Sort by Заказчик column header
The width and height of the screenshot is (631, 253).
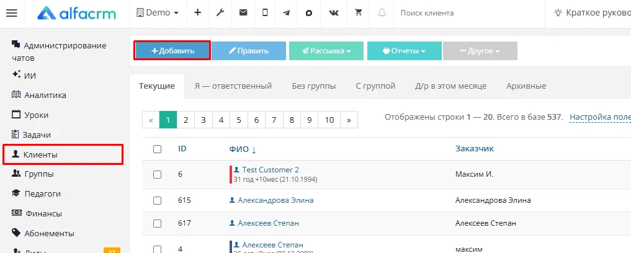475,148
